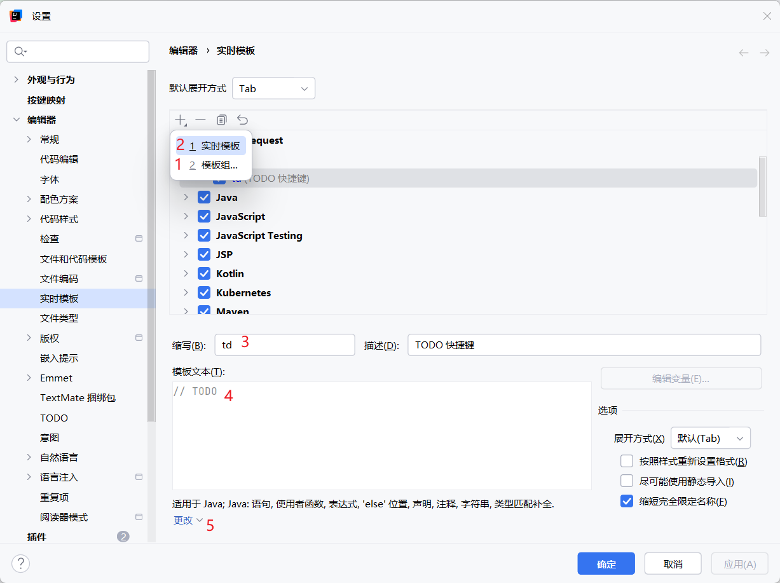This screenshot has width=780, height=583.
Task: Uncheck the Kotlin template group checkbox
Action: [x=204, y=274]
